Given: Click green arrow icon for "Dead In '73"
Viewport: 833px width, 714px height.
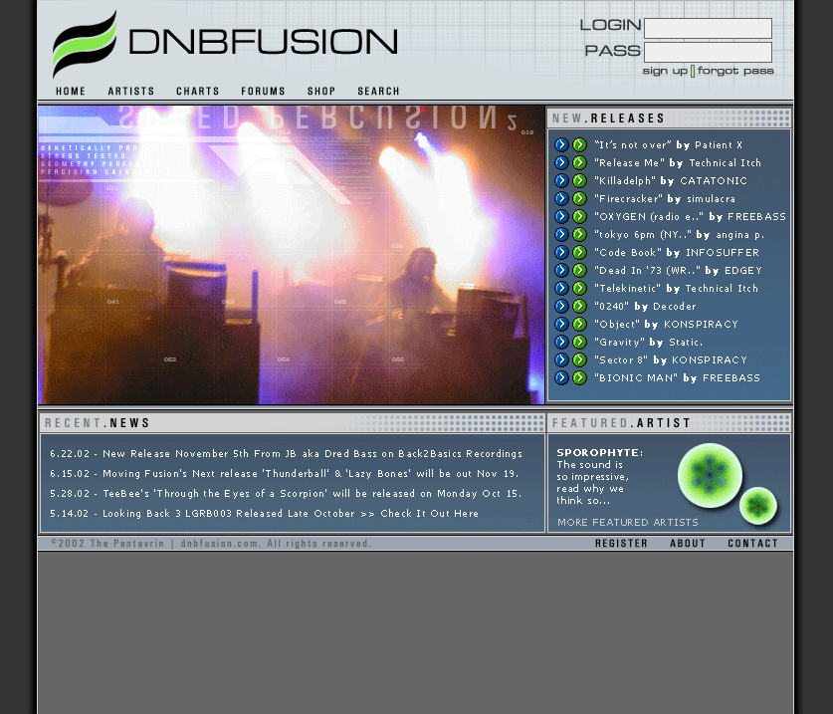Looking at the screenshot, I should click(579, 270).
